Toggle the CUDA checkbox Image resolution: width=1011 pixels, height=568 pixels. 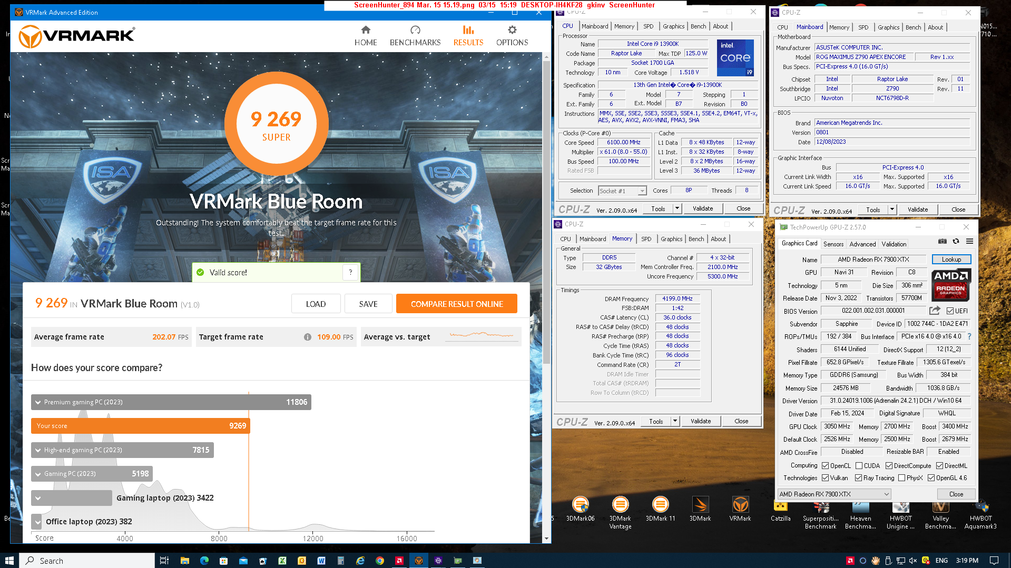[859, 466]
